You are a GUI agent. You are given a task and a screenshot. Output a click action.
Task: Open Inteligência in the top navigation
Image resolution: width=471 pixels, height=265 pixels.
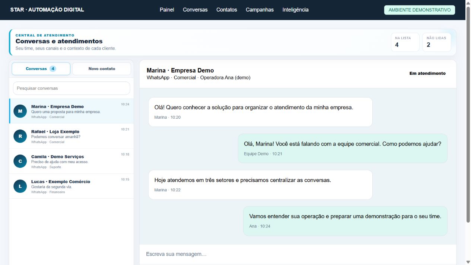295,10
